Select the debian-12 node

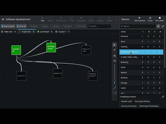58,73
